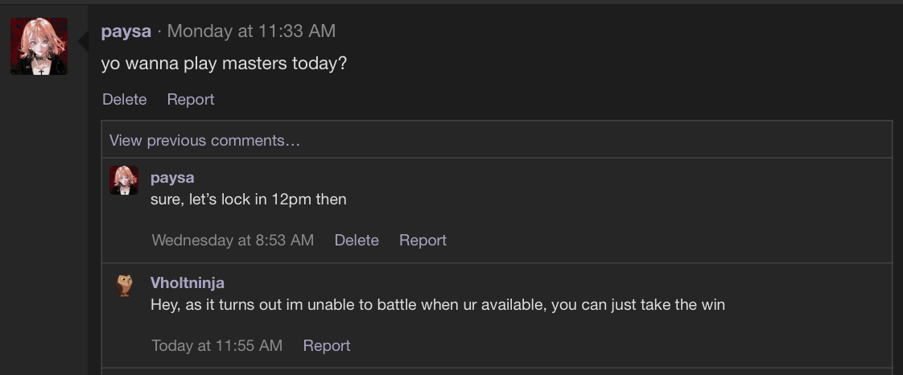Report the 'lock in 12pm' reply
Image resolution: width=903 pixels, height=375 pixels.
click(x=423, y=241)
